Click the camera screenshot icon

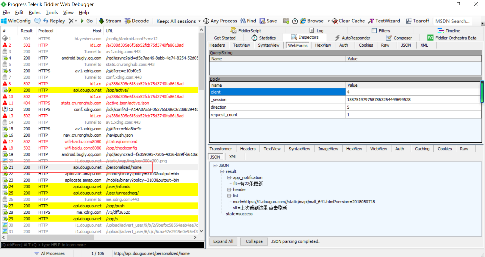(286, 21)
